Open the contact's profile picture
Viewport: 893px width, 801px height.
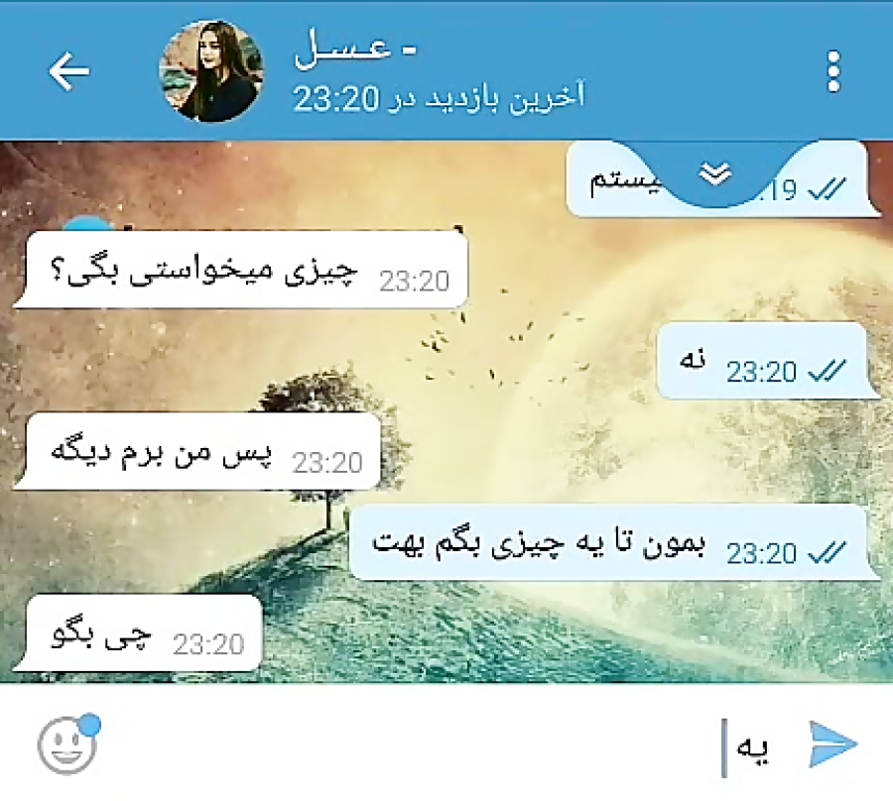[212, 71]
